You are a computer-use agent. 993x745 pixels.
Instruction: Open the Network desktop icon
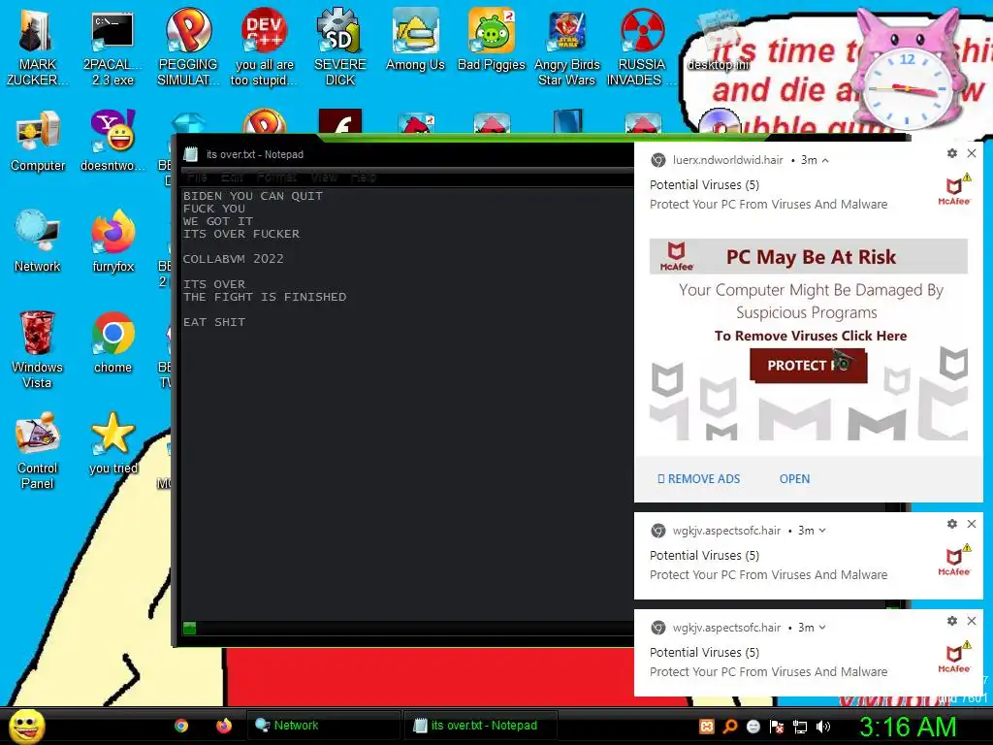[x=38, y=242]
